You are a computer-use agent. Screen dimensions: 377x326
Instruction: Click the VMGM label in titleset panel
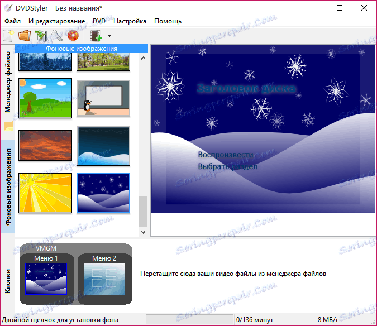(x=46, y=248)
